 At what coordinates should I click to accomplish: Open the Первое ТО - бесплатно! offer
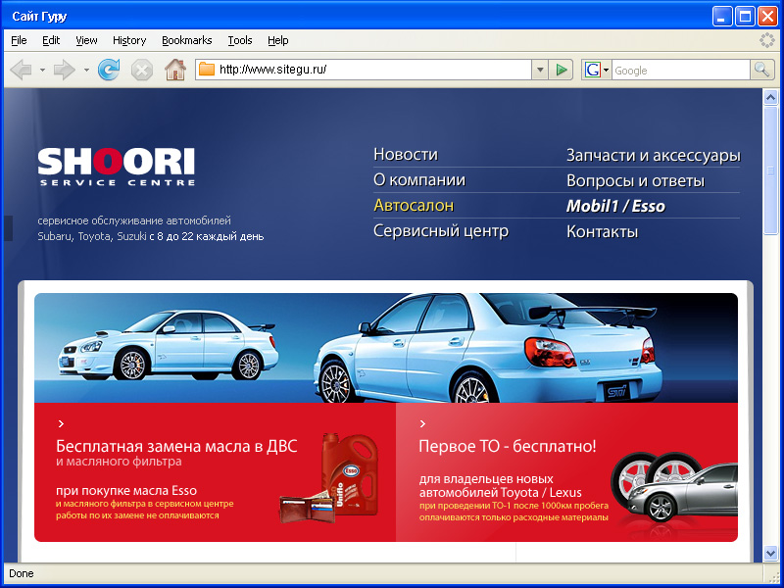pyautogui.click(x=508, y=446)
